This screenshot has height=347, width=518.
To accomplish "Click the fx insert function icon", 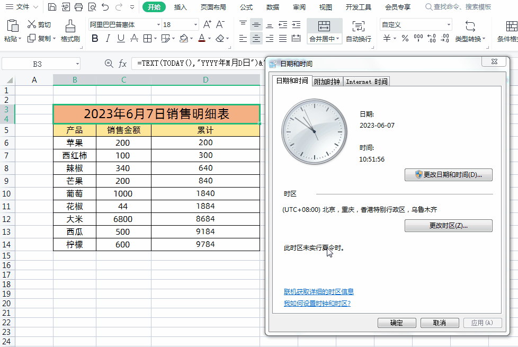I will pyautogui.click(x=122, y=64).
